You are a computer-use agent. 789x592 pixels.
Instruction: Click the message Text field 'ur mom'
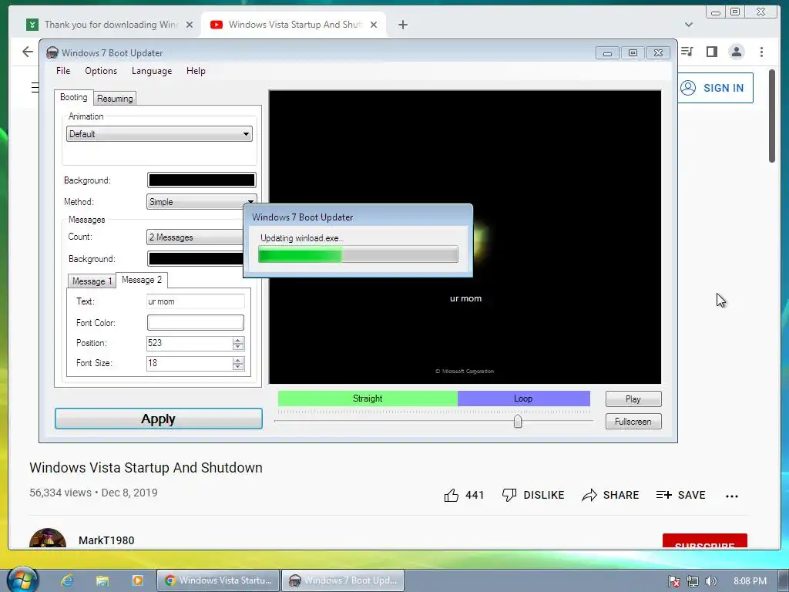point(195,301)
